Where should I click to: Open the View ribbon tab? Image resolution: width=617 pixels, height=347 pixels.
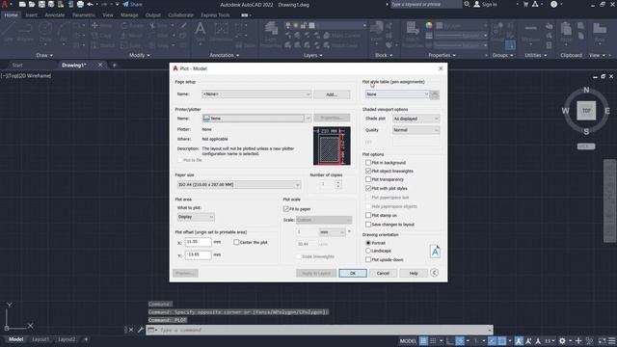tap(108, 15)
